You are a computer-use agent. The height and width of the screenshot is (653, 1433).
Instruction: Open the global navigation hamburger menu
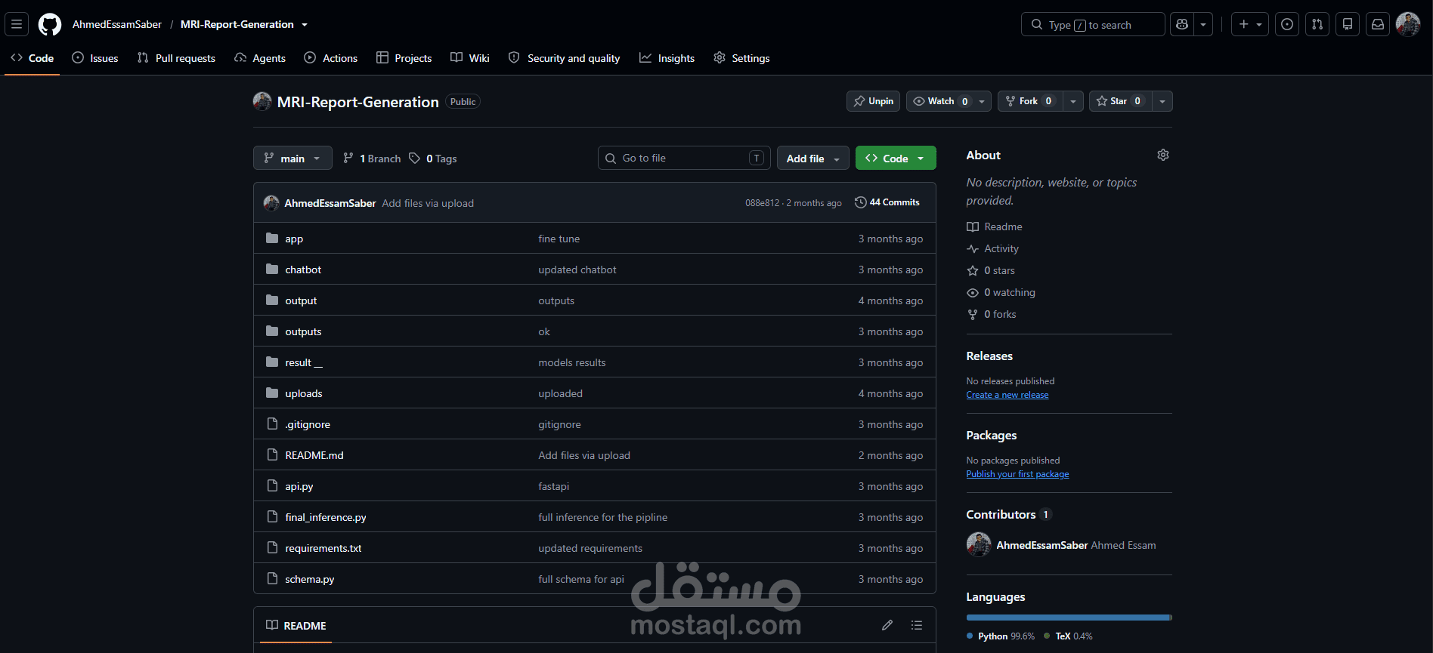17,24
